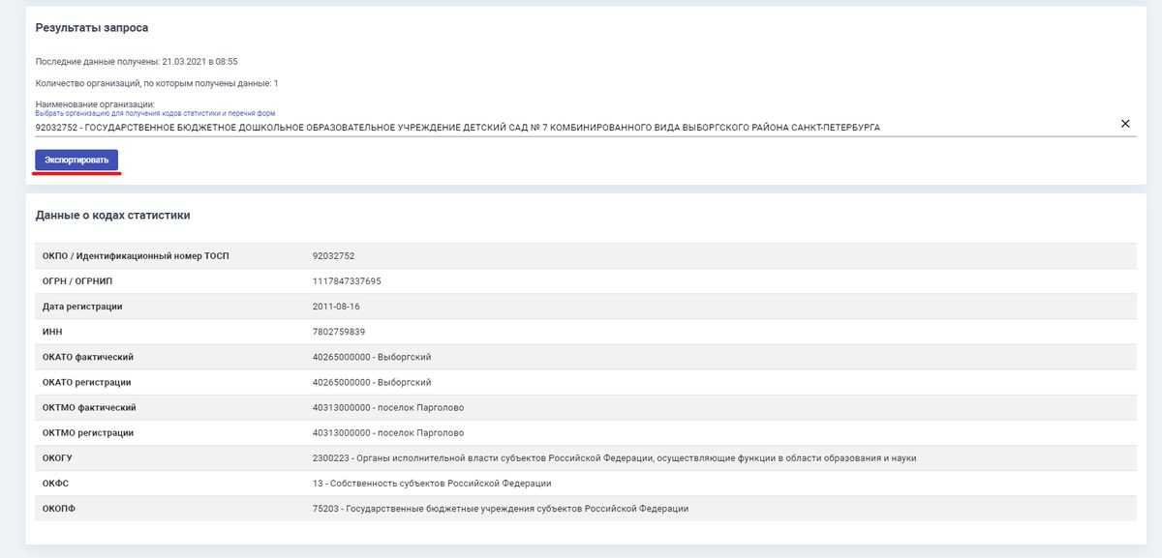Click the ОКТМО регистрации value cell
This screenshot has width=1162, height=558.
tap(388, 432)
